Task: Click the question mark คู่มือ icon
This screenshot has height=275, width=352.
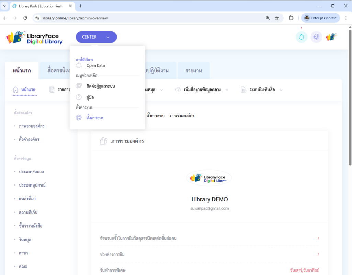Action: (79, 97)
